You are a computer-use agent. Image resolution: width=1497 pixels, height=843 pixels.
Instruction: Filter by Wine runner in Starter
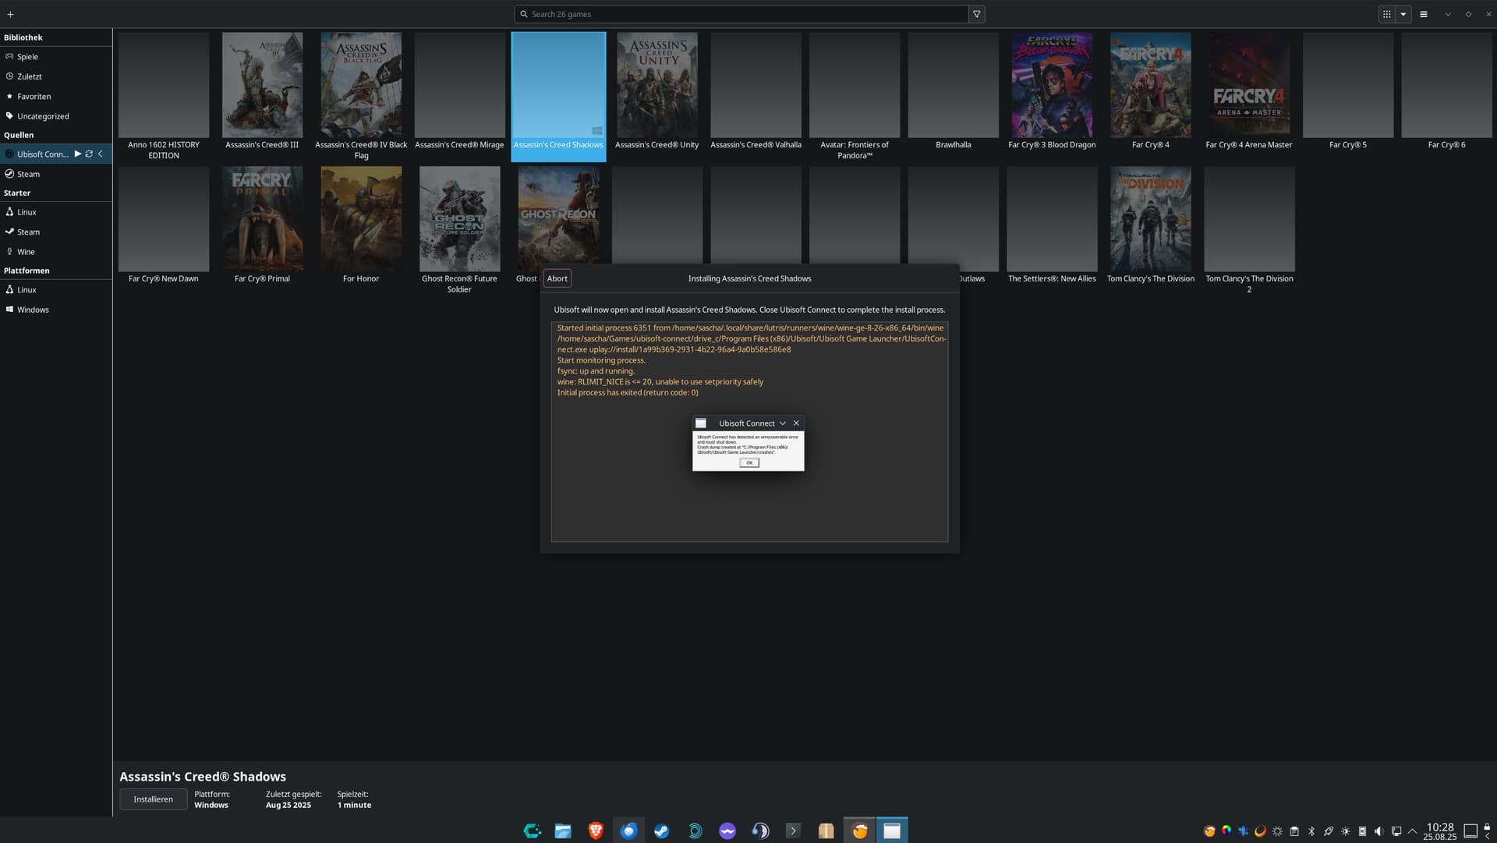click(x=26, y=252)
